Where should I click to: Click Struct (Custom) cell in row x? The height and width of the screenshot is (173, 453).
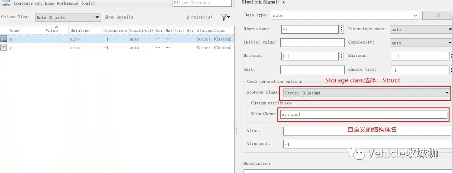pos(214,39)
